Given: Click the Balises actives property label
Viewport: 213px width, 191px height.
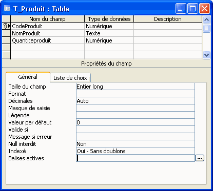Looking at the screenshot, I should pyautogui.click(x=26, y=158).
